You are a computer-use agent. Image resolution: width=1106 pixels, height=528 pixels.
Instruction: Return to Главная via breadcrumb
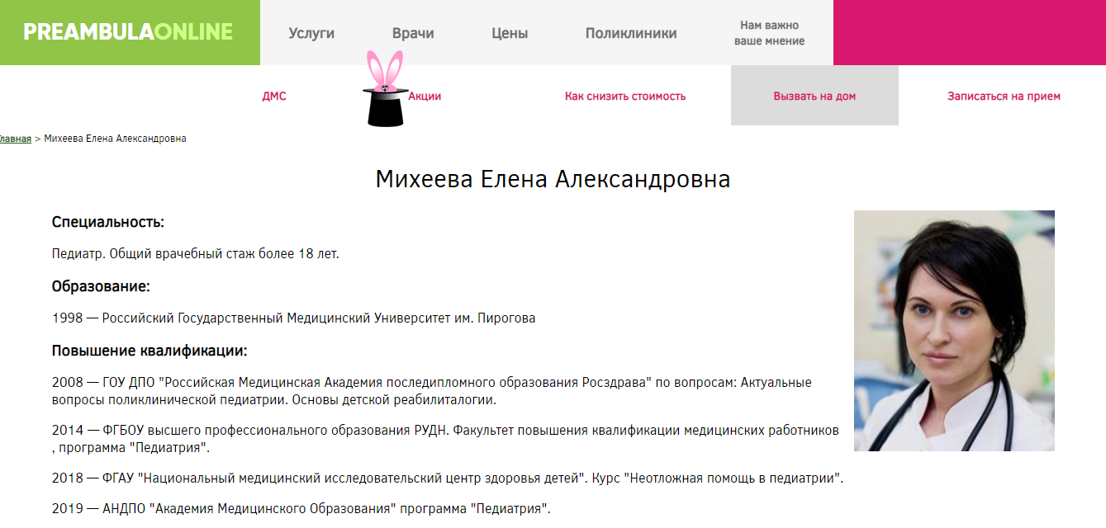(x=15, y=139)
